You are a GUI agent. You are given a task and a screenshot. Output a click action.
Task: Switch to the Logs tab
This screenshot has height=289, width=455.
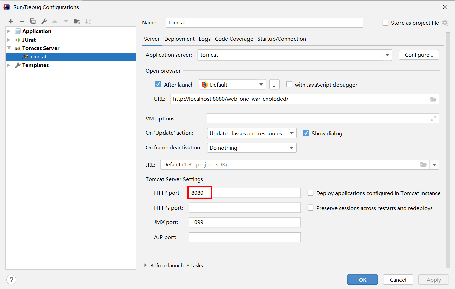tap(204, 39)
